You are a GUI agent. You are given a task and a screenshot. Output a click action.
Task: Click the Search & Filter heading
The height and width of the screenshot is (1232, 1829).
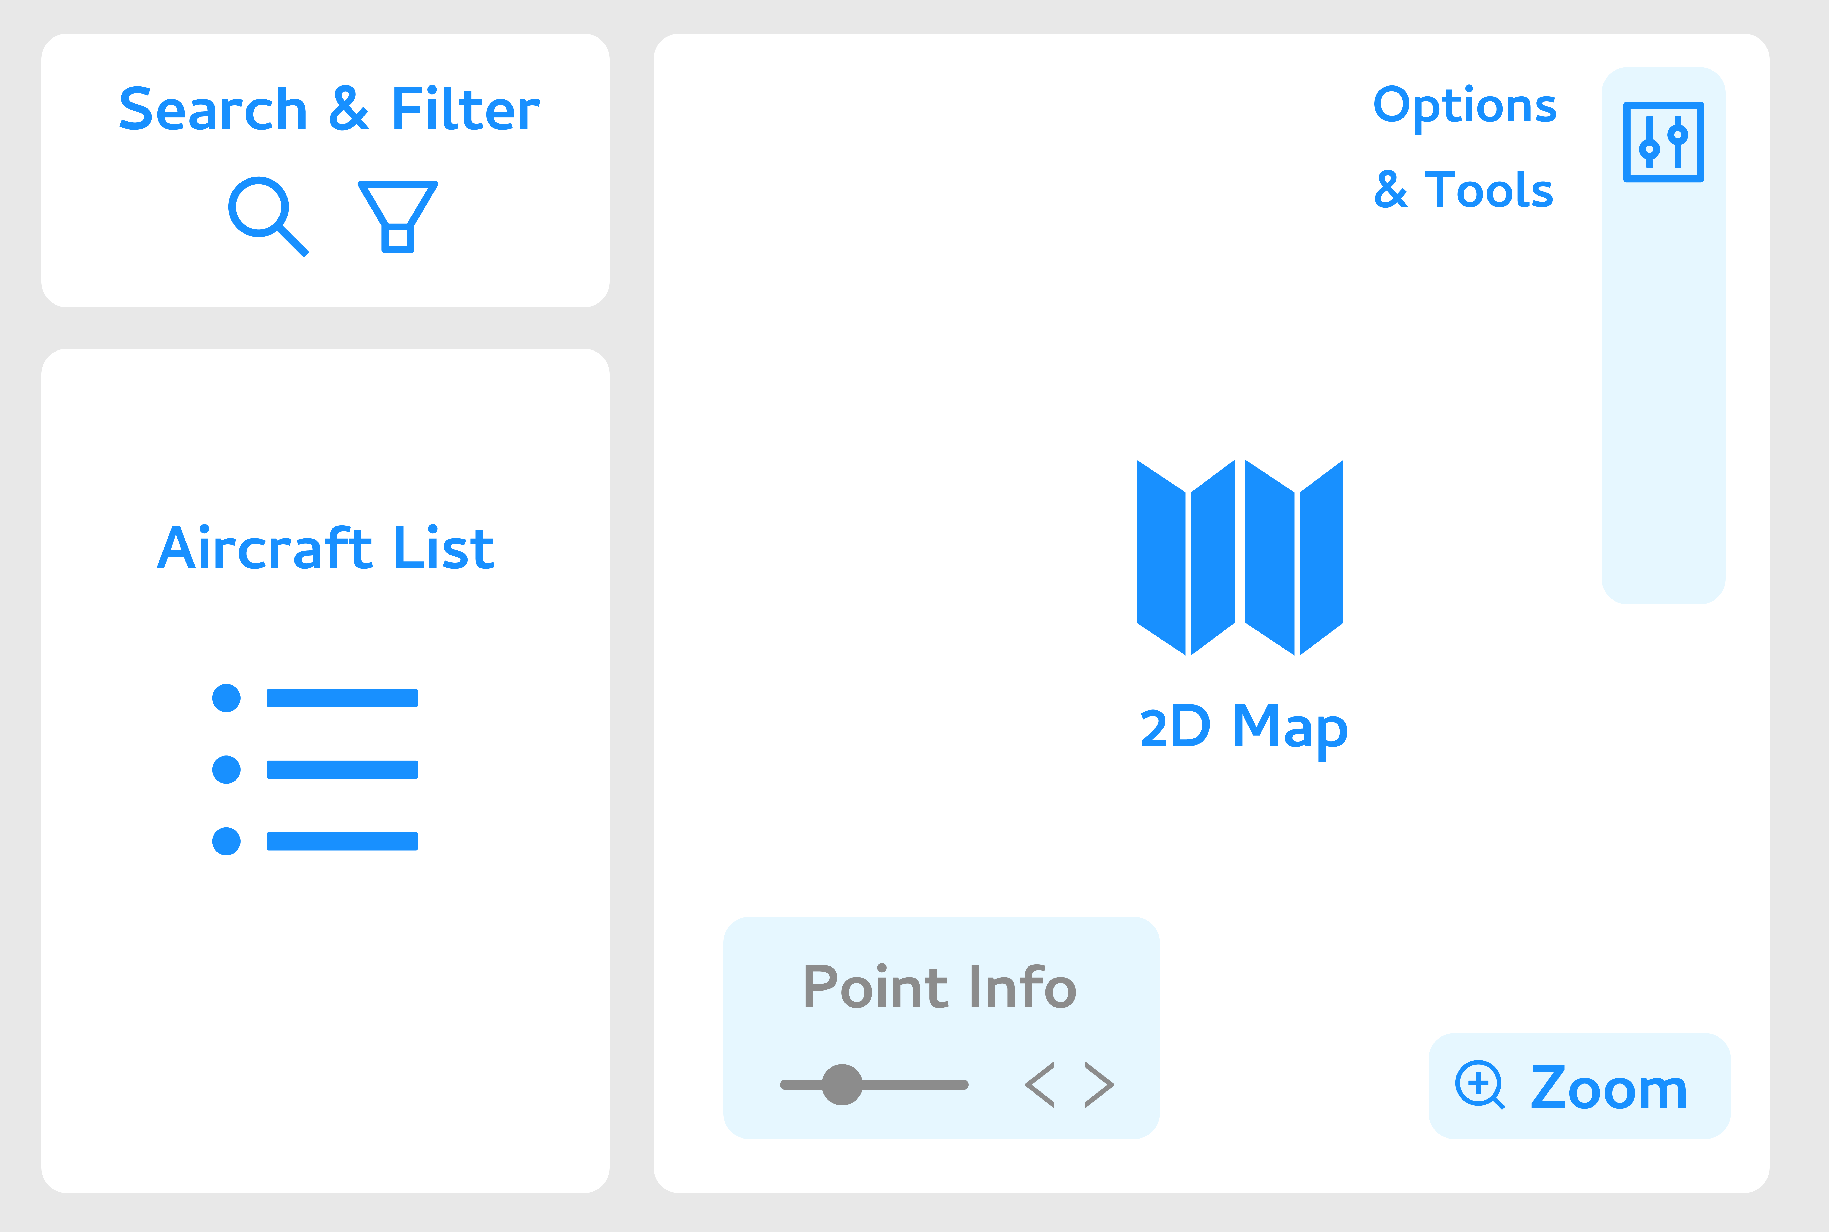coord(329,109)
